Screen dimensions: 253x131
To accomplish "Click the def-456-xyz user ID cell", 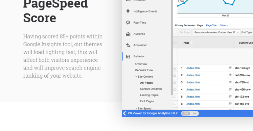I will [242, 104].
